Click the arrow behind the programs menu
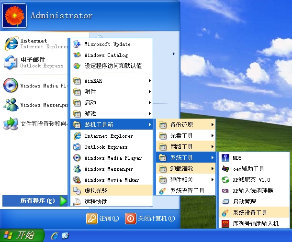The height and width of the screenshot is (242, 292). (174, 54)
